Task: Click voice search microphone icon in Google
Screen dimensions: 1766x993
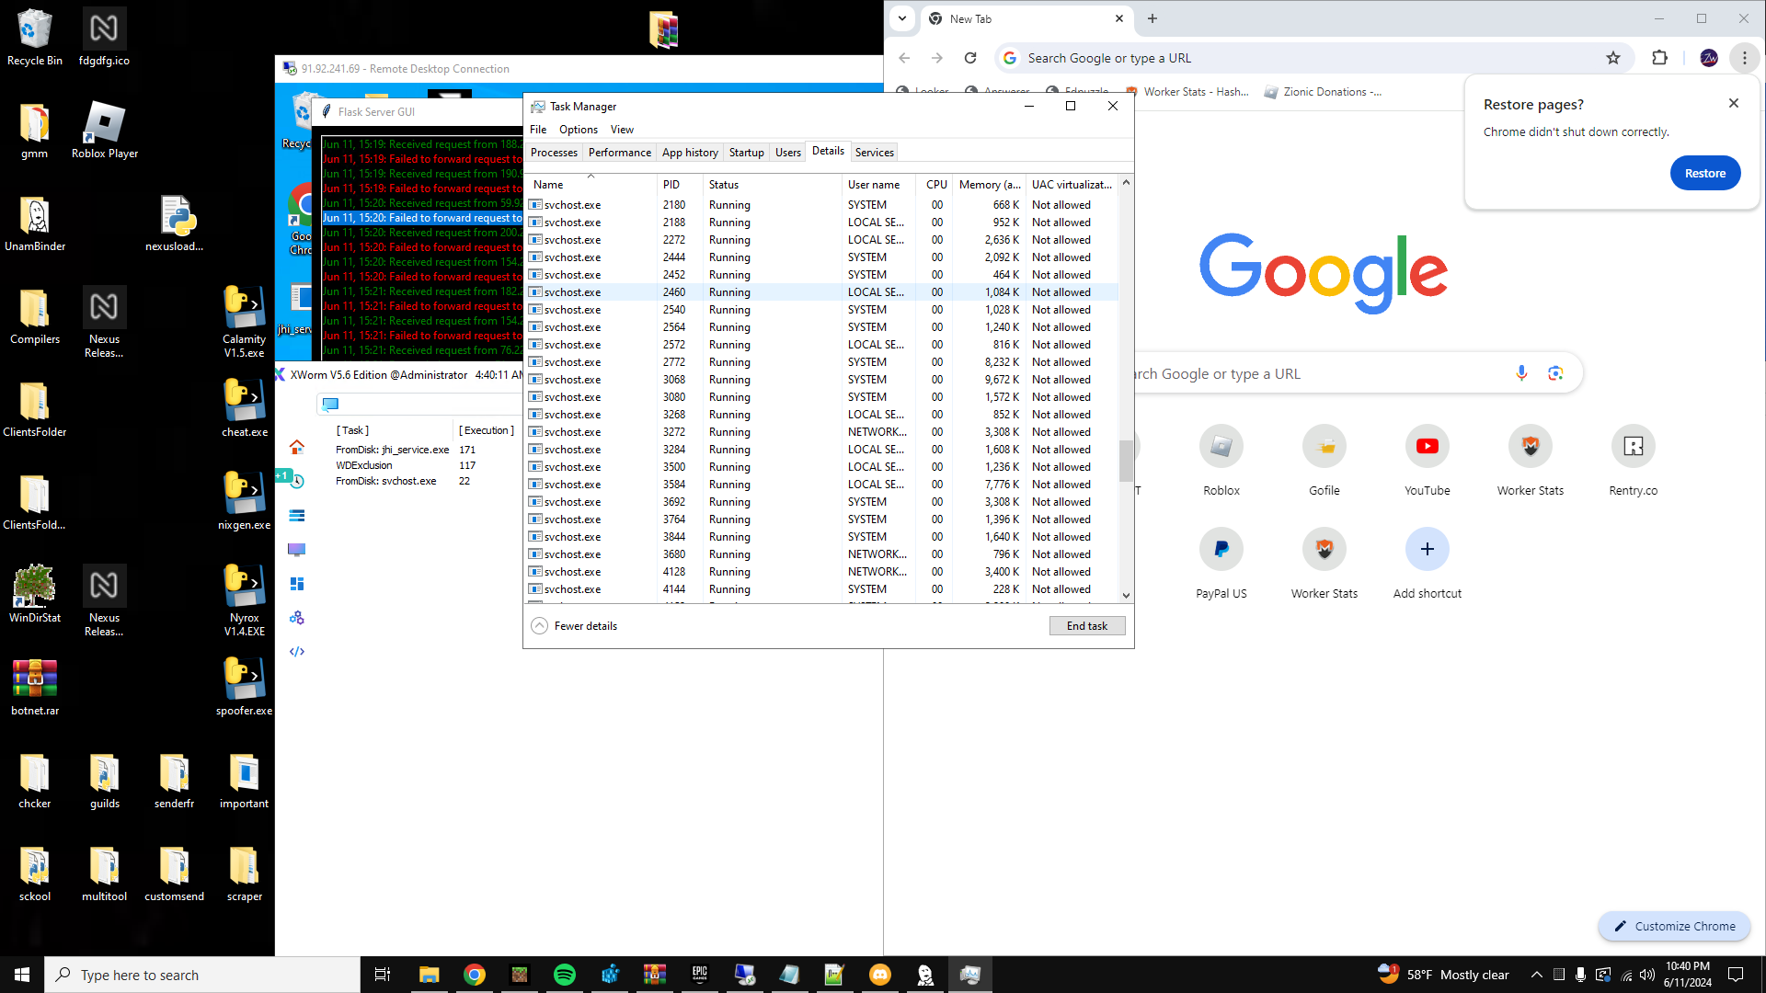Action: pyautogui.click(x=1521, y=373)
